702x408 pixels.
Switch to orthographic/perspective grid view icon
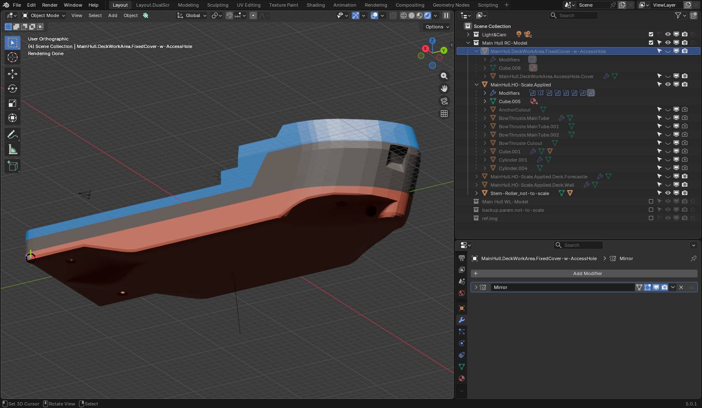click(x=444, y=114)
